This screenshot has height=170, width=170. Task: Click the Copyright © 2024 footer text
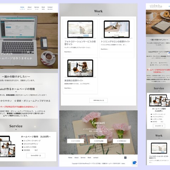point(98,164)
